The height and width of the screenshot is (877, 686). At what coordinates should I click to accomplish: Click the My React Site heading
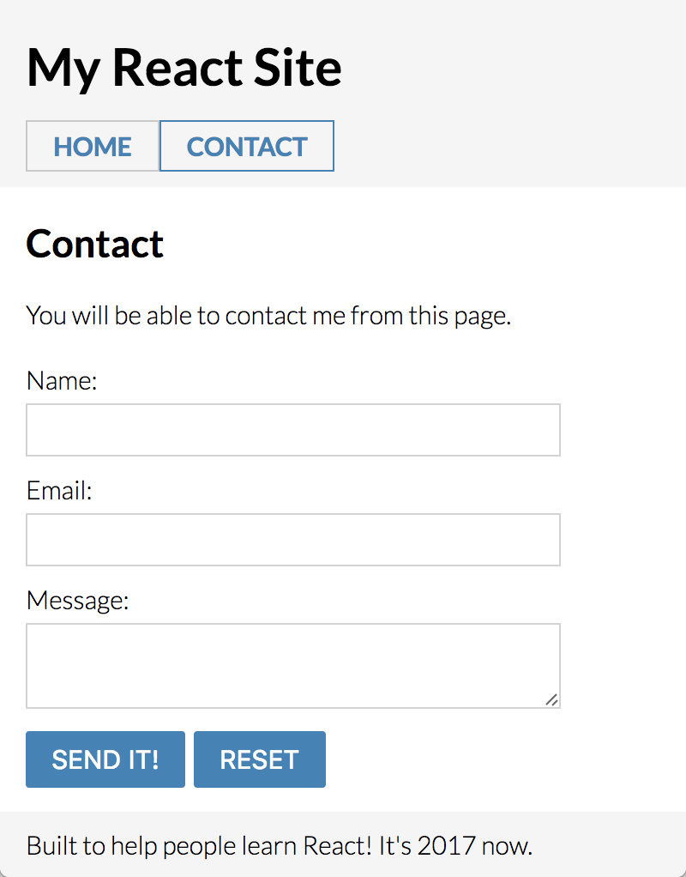pyautogui.click(x=184, y=67)
